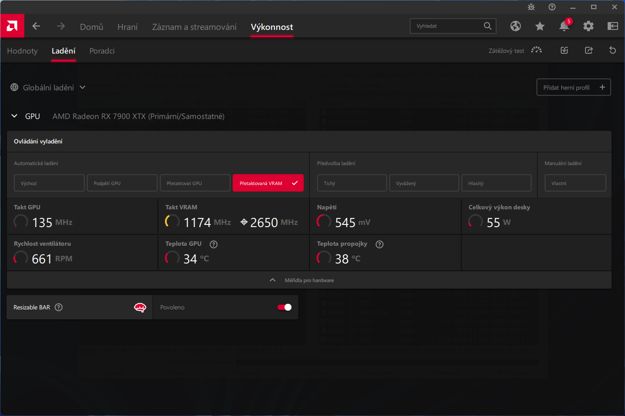625x416 pixels.
Task: Open the web browser globe icon
Action: pyautogui.click(x=516, y=26)
